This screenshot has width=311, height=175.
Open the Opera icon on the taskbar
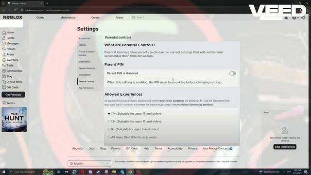point(82,172)
